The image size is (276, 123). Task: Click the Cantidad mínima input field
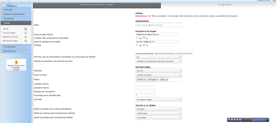[146, 84]
